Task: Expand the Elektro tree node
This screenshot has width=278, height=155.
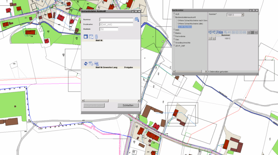Action: point(174,33)
